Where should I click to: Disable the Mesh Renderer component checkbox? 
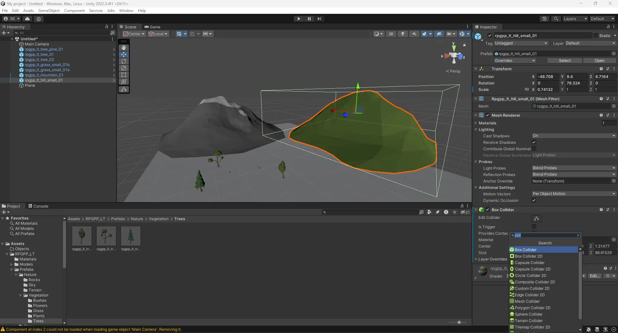click(x=488, y=115)
